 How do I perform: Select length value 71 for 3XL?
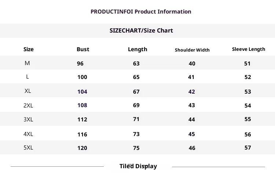pyautogui.click(x=136, y=119)
